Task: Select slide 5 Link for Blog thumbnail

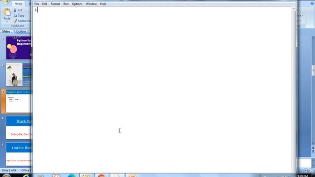Action: (19, 154)
